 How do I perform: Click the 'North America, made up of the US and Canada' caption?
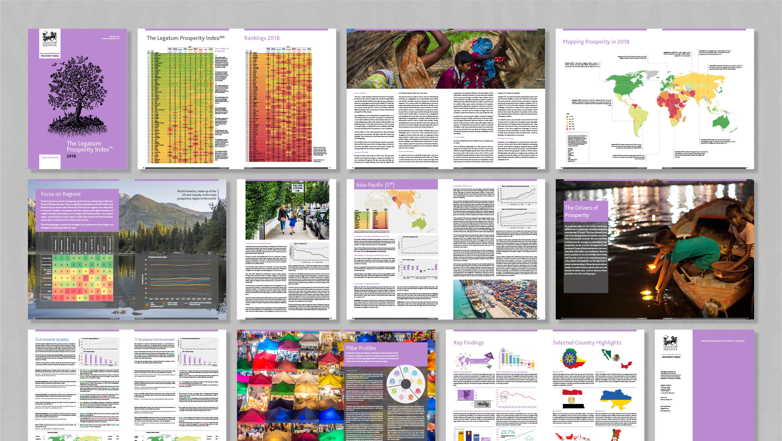click(x=197, y=195)
